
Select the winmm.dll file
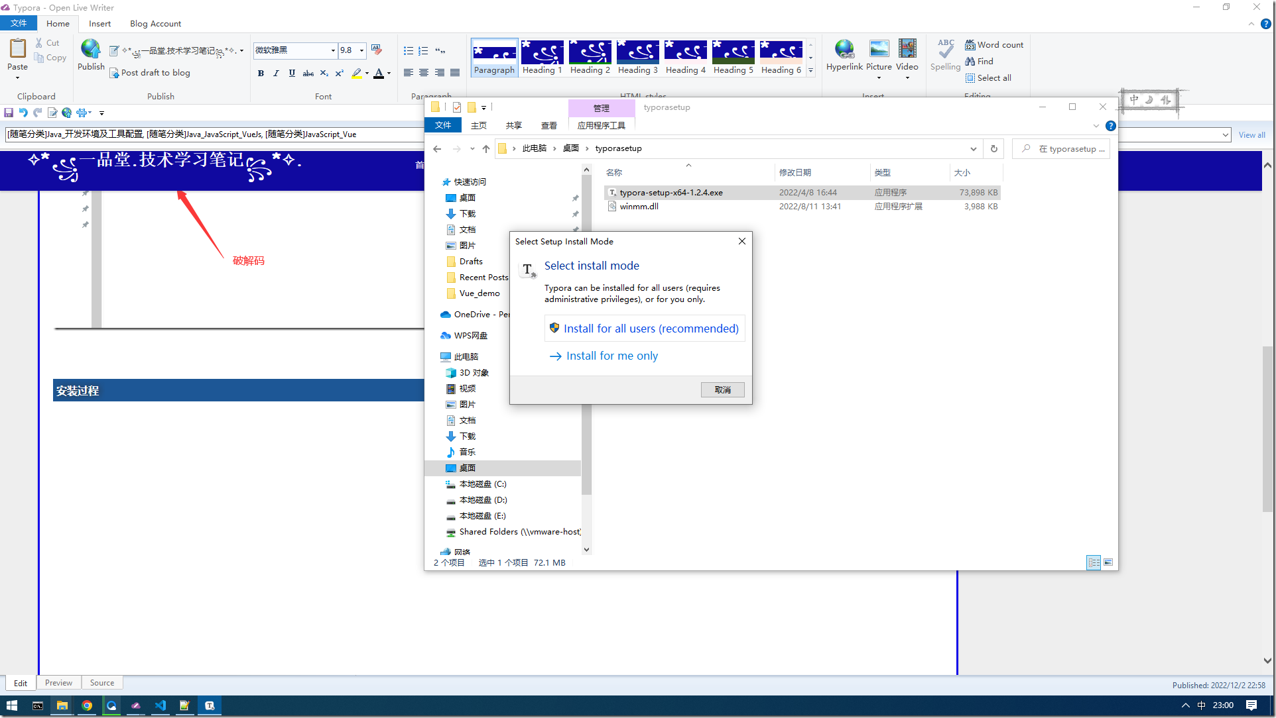tap(802, 207)
